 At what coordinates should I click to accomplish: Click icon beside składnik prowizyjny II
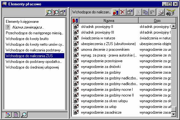pos(76,27)
